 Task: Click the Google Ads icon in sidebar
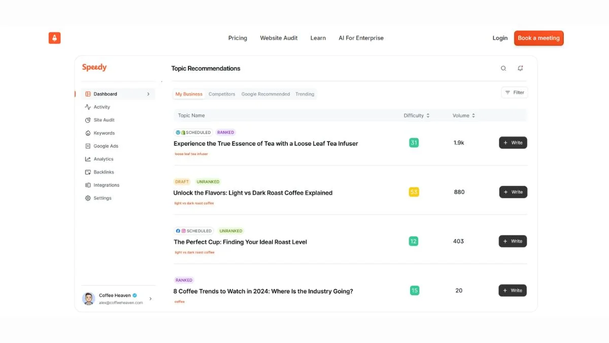[x=88, y=146]
